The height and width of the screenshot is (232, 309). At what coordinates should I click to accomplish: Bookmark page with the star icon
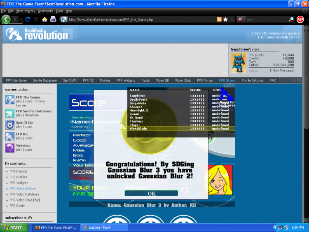point(226,19)
